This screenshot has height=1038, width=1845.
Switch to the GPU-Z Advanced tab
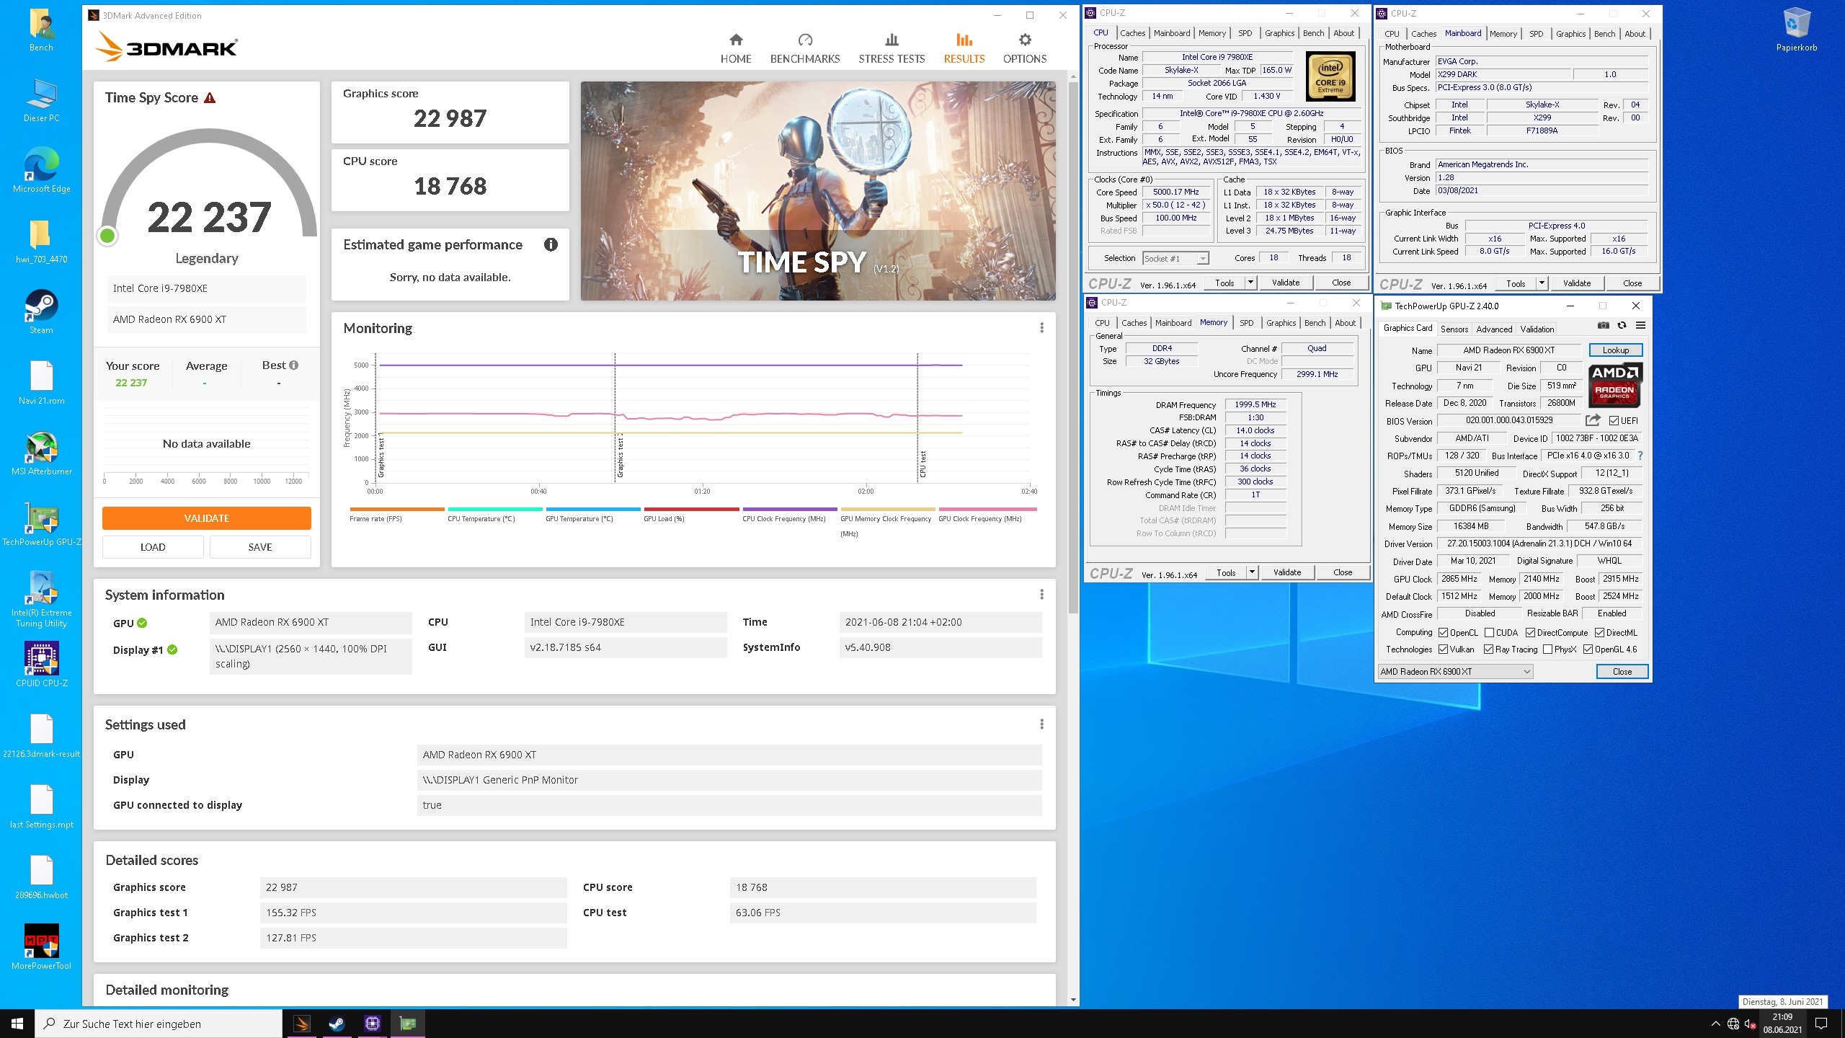click(1494, 329)
